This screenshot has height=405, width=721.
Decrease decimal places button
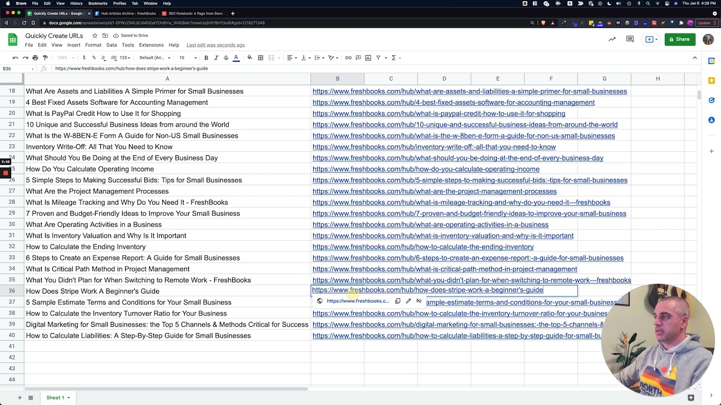point(104,57)
